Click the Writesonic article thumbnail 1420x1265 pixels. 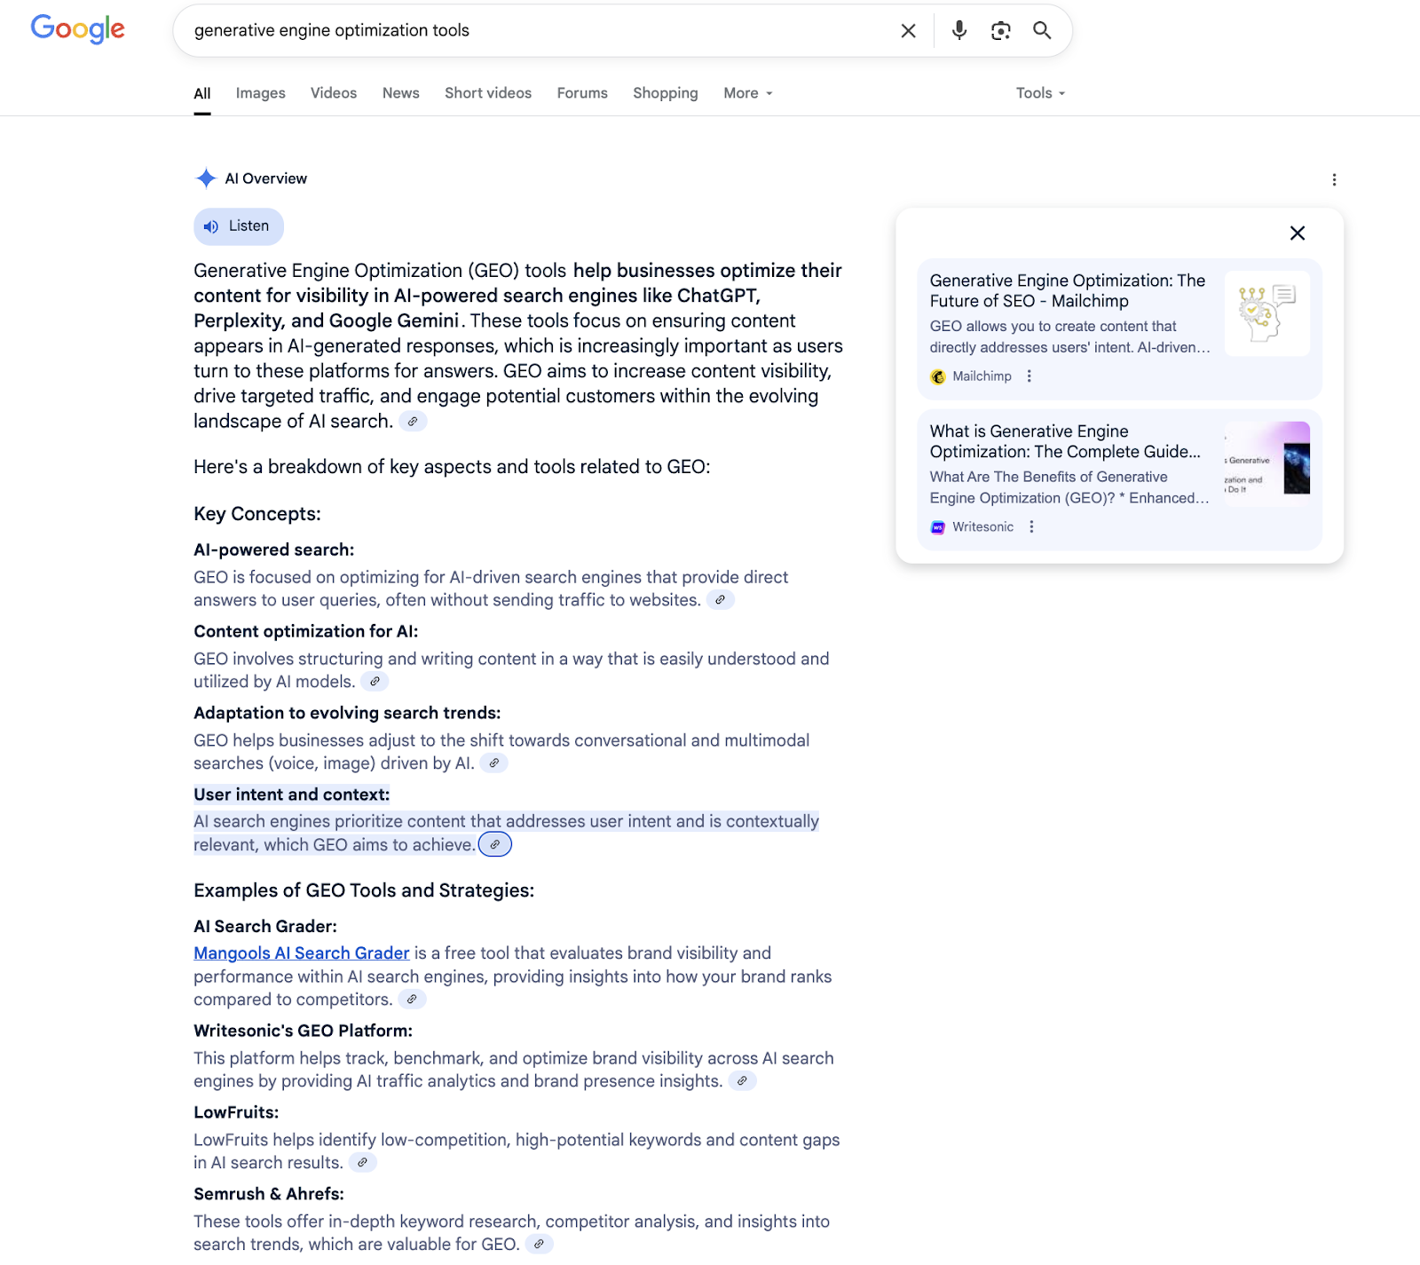coord(1267,464)
